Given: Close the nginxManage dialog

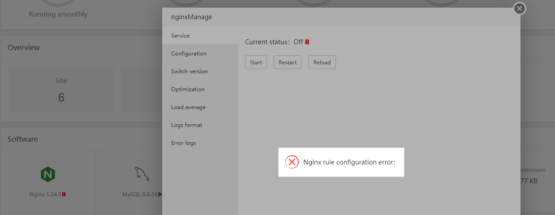Looking at the screenshot, I should (x=519, y=8).
